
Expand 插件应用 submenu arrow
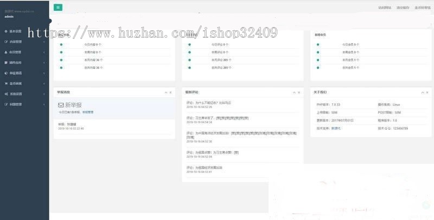[44, 63]
